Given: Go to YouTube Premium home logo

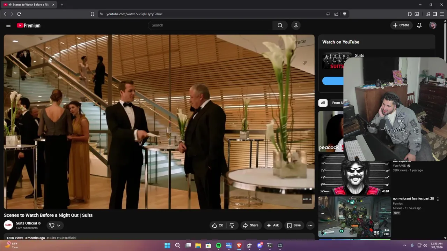Looking at the screenshot, I should tap(29, 25).
